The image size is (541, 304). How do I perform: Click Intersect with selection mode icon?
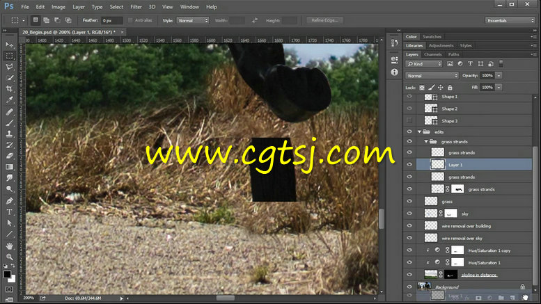pyautogui.click(x=68, y=20)
